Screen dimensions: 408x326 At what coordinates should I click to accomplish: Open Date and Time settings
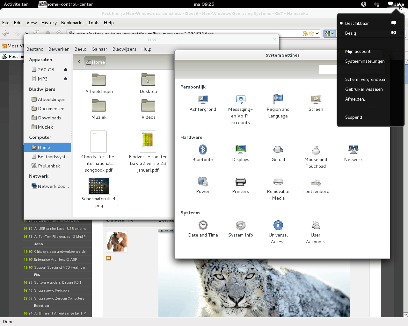pos(203,229)
